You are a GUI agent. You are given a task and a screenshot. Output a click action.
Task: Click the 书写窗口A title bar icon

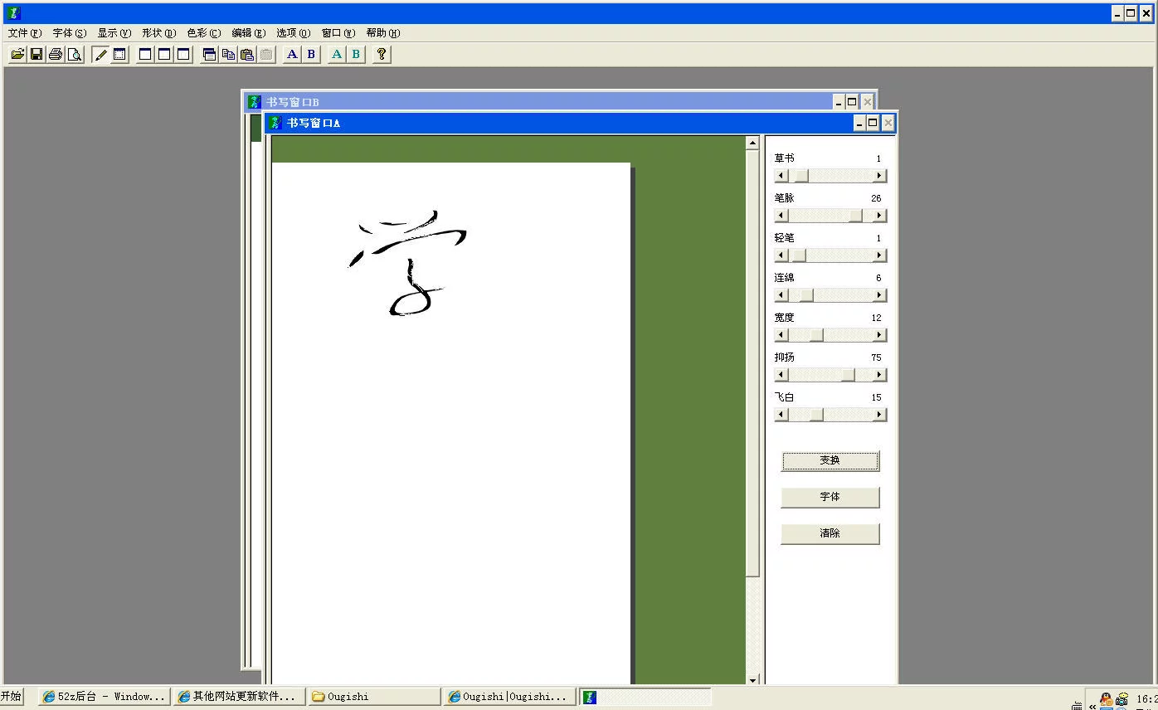pos(275,123)
